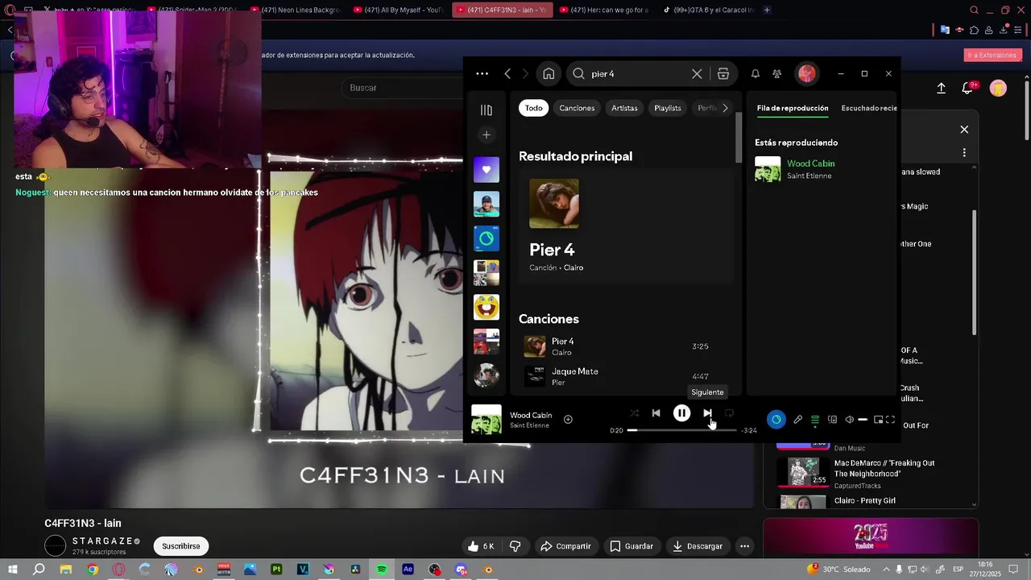Open Spotify profile avatar menu
Viewport: 1031px width, 580px height.
(806, 73)
